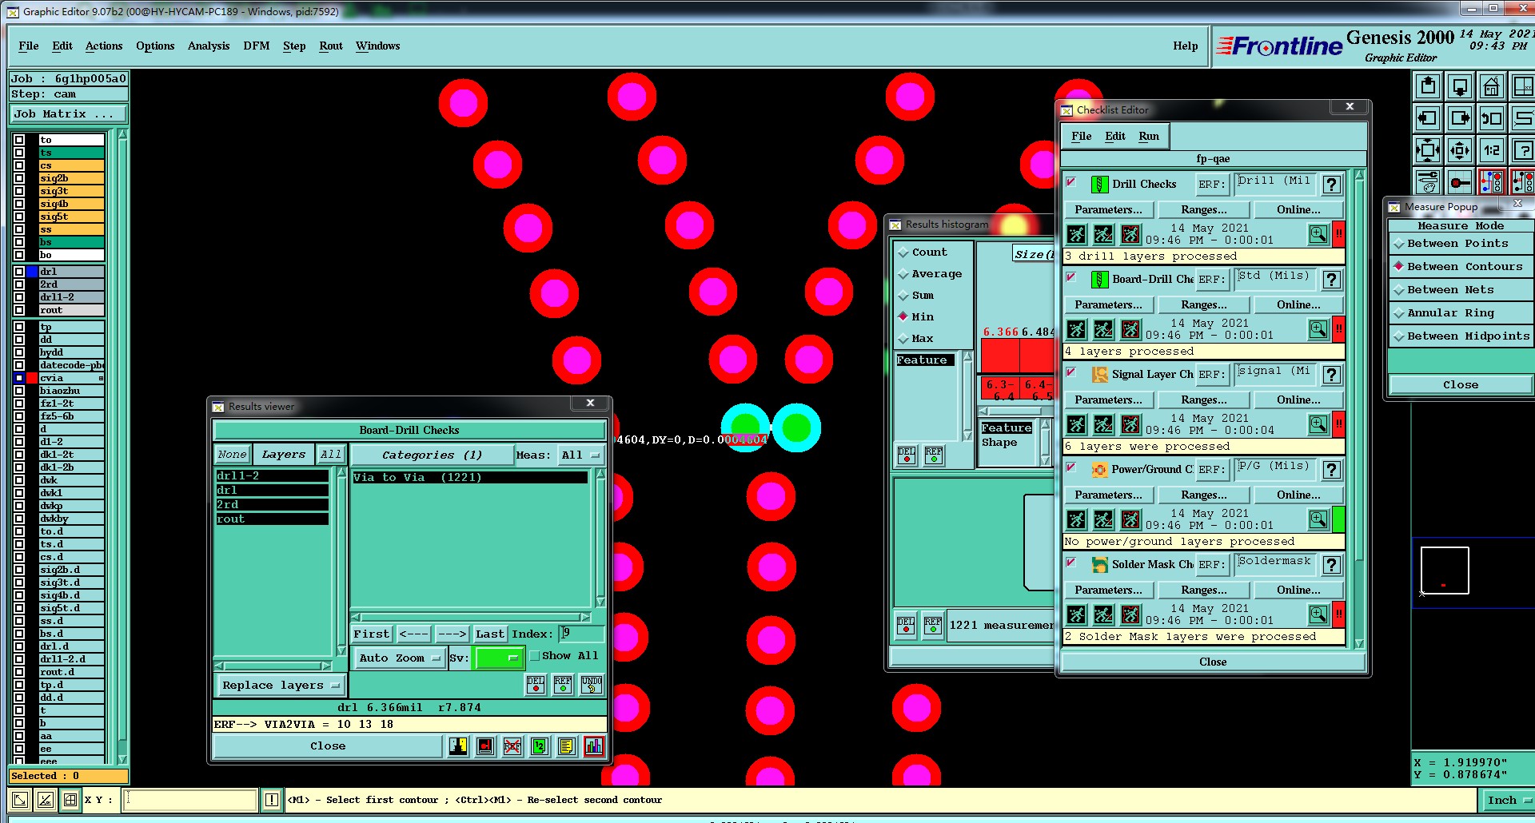1535x823 pixels.
Task: Click the histogram icon in Results viewer
Action: tap(594, 746)
